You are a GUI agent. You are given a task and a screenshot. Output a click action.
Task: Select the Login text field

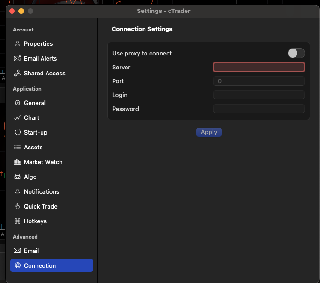coord(259,95)
